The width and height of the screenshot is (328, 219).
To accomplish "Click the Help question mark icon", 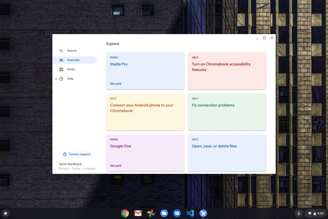I will point(61,79).
